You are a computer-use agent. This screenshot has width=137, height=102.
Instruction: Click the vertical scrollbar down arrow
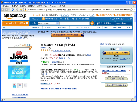[x=135, y=97]
